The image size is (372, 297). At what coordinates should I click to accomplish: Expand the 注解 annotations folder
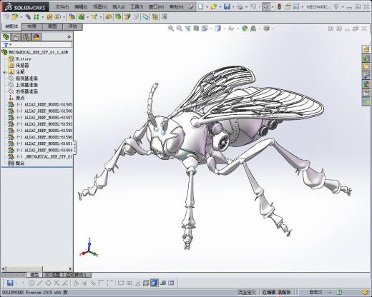4,72
